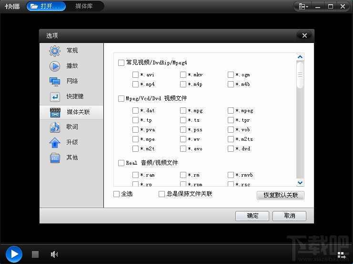Check the Real 音频/视频文件 group checkbox
This screenshot has height=264, width=353.
click(x=121, y=163)
